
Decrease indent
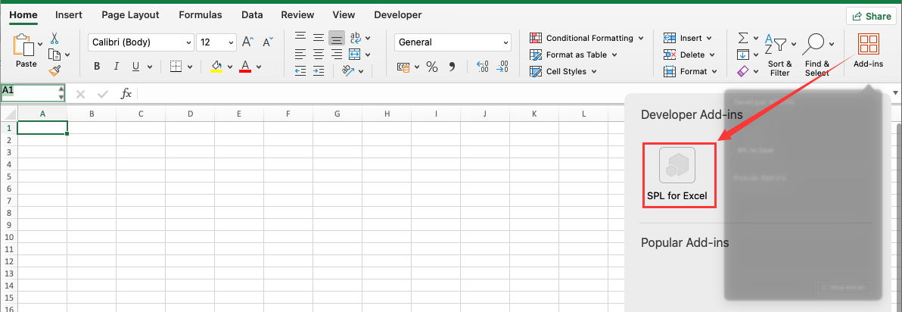pos(300,70)
